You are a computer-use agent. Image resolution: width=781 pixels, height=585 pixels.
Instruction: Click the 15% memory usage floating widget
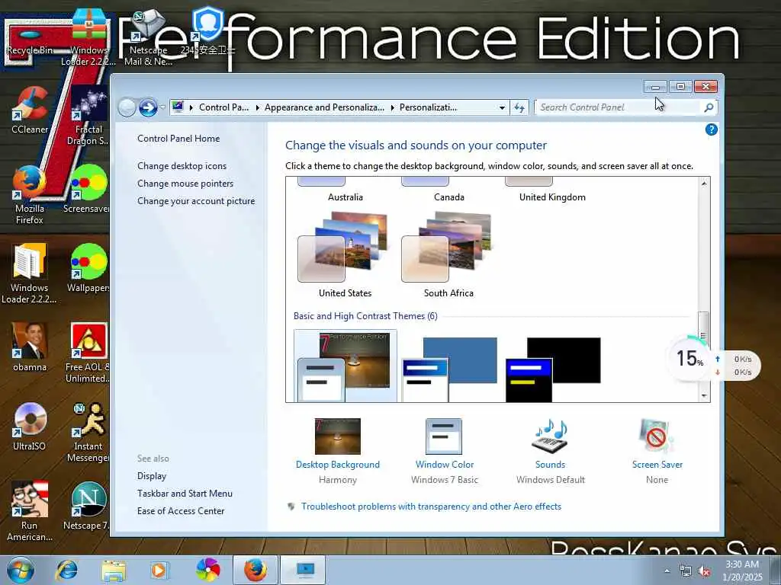click(x=689, y=358)
